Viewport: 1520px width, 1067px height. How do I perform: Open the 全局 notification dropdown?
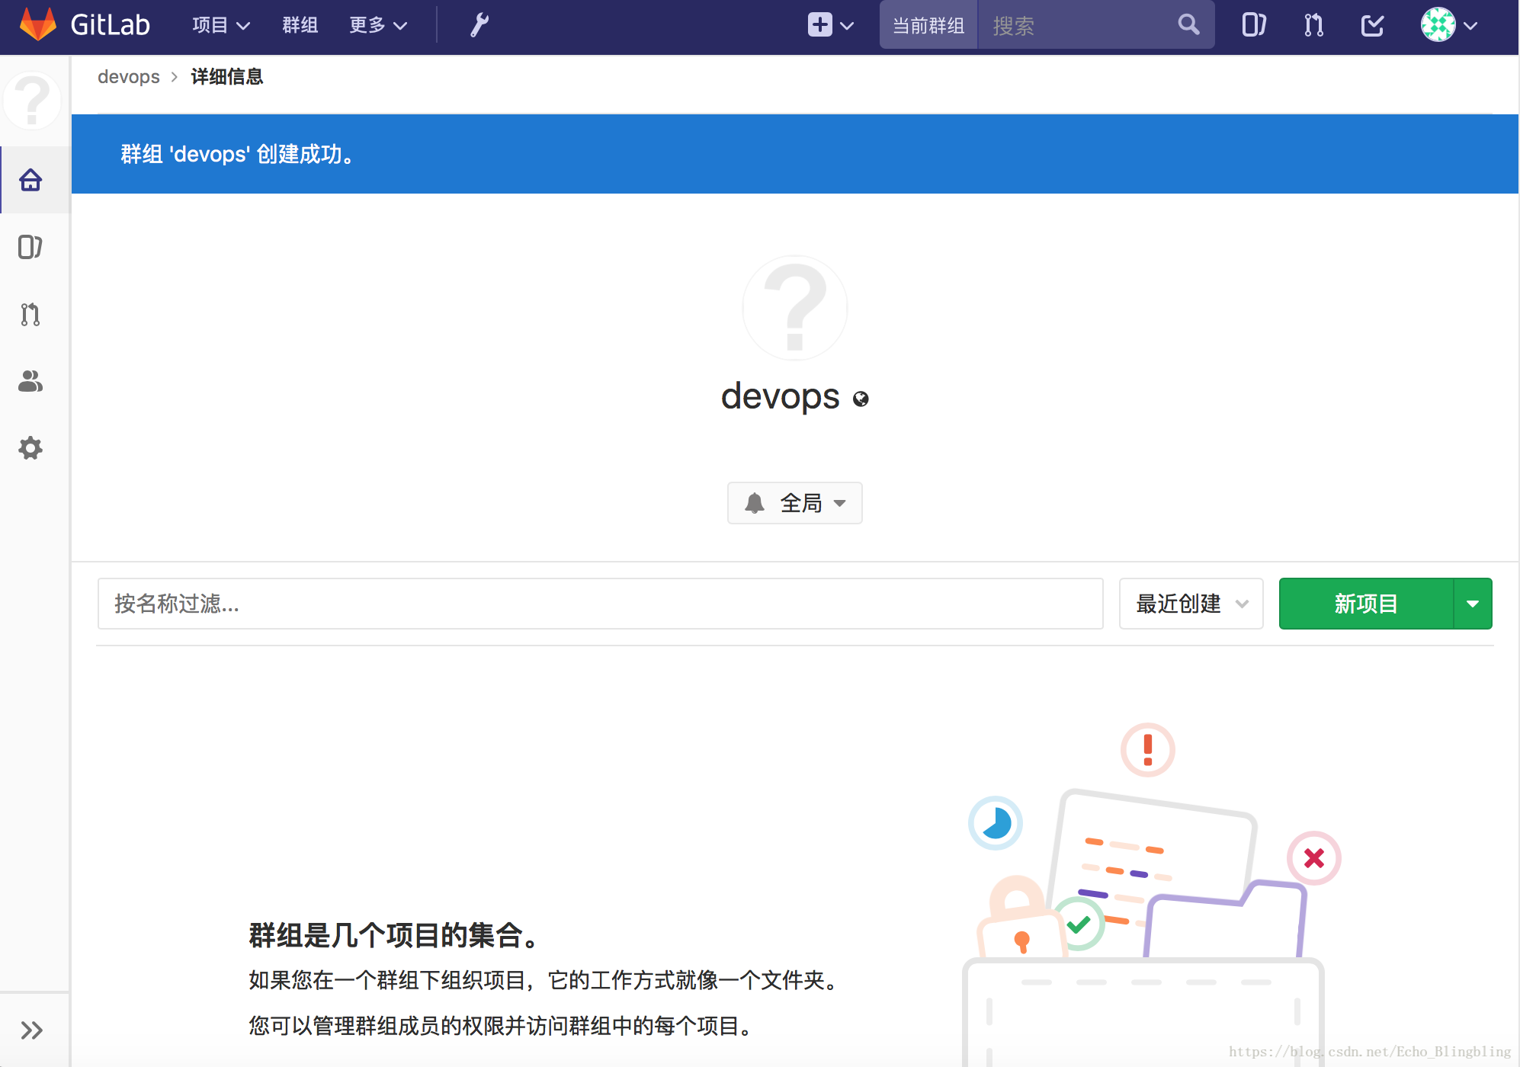(795, 503)
